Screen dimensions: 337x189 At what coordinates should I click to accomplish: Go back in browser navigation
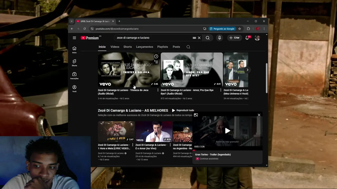(x=72, y=29)
